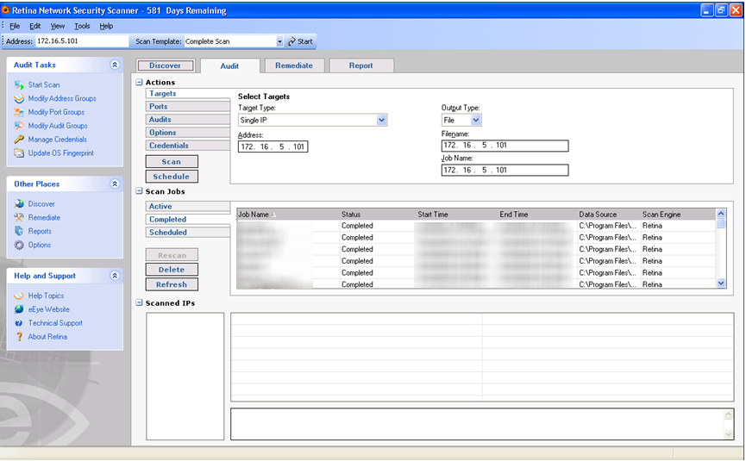Open the Help menu

(106, 26)
